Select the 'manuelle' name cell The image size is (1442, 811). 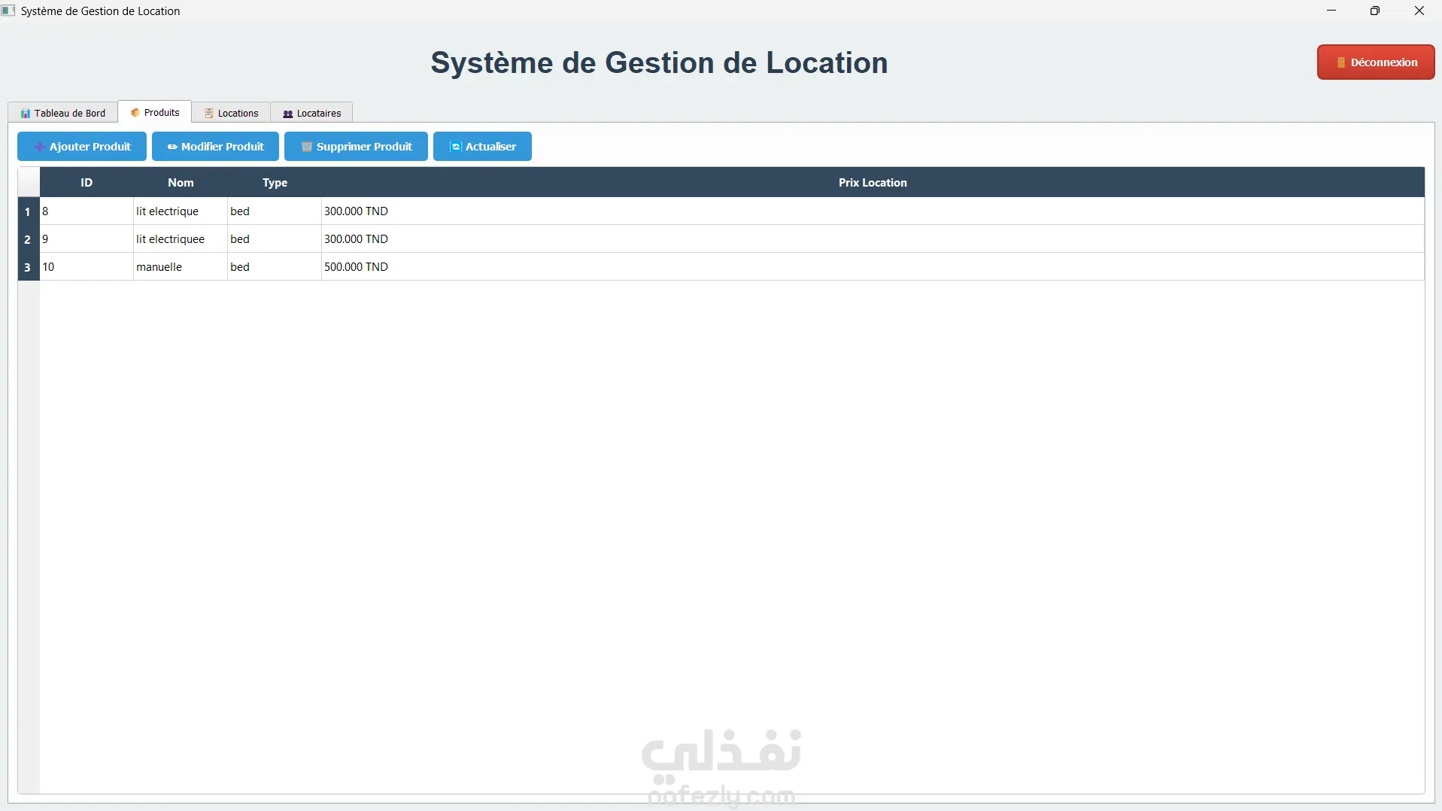[181, 267]
